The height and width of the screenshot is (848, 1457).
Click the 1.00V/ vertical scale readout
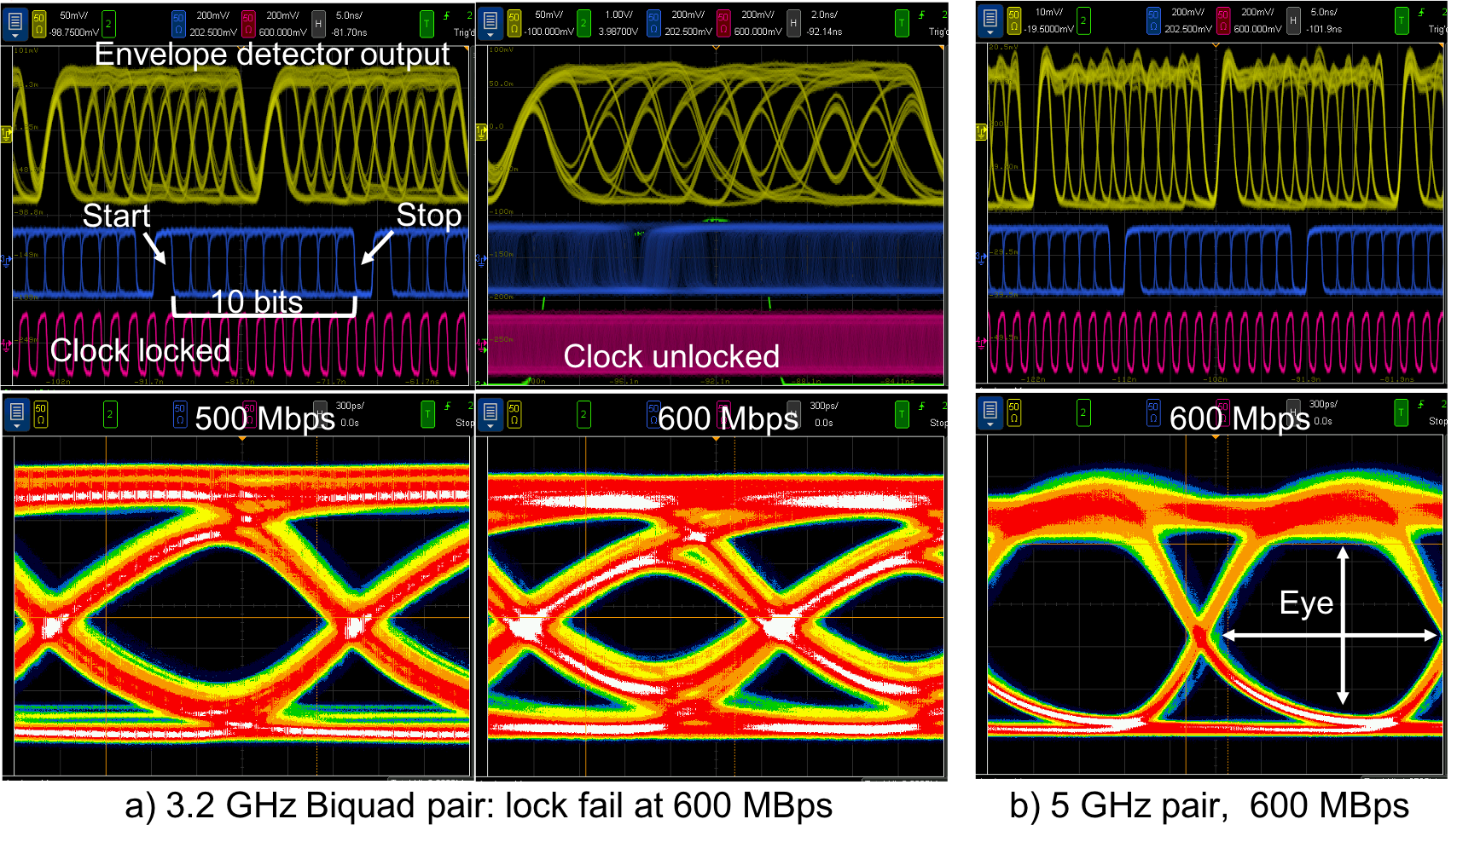(x=618, y=15)
